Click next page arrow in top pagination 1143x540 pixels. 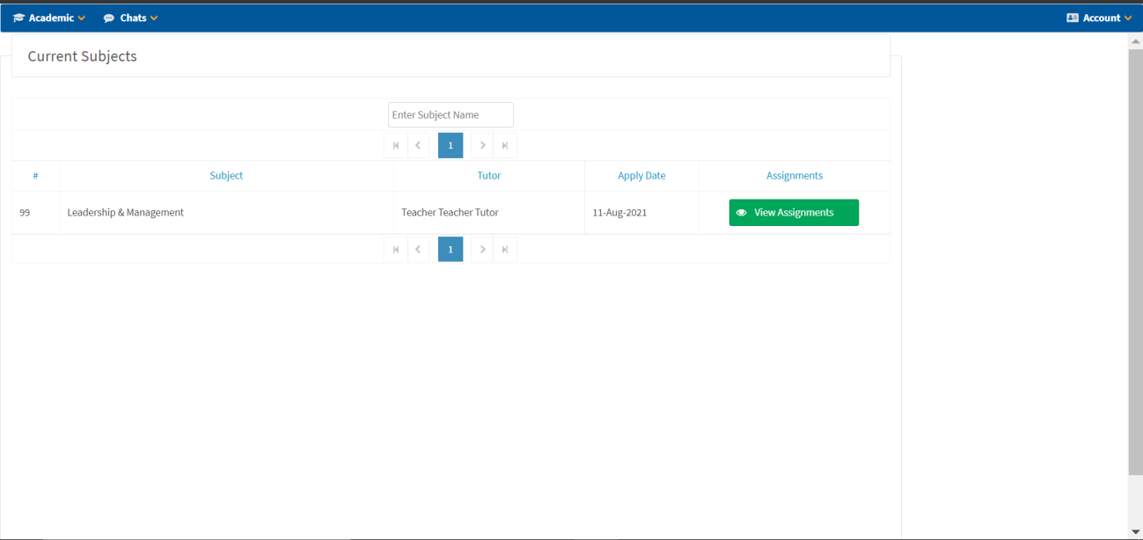(482, 145)
